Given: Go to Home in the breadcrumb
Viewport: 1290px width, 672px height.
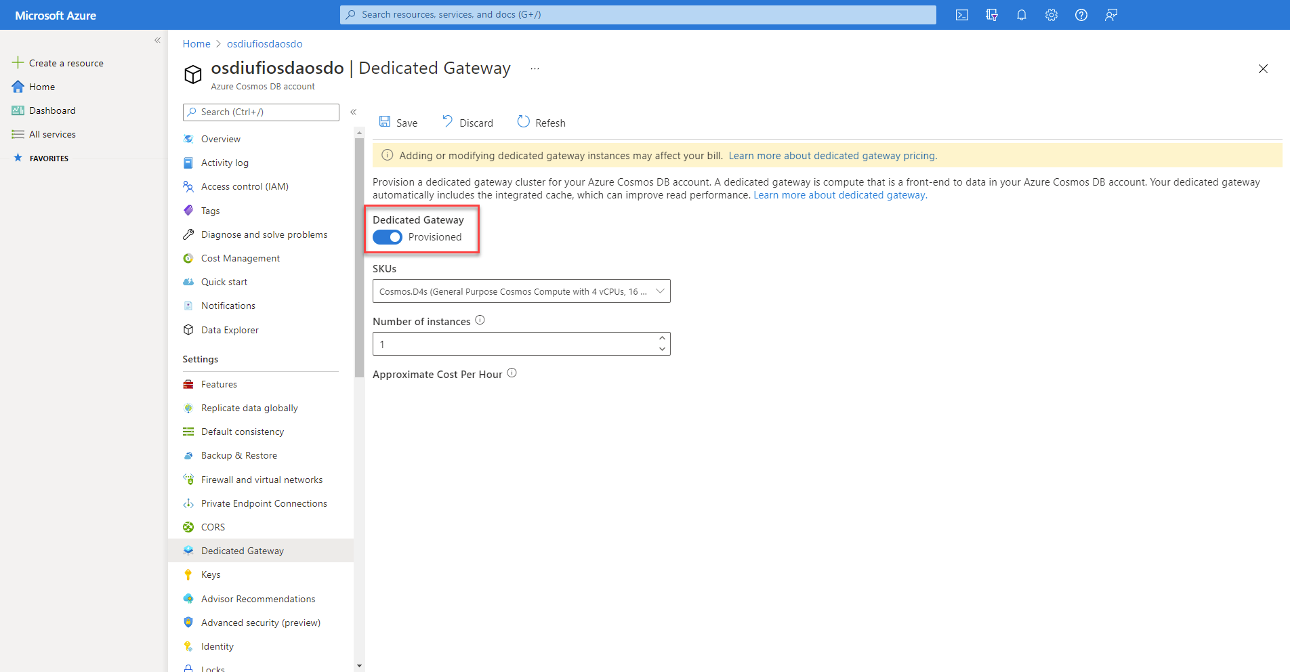Looking at the screenshot, I should (x=196, y=44).
